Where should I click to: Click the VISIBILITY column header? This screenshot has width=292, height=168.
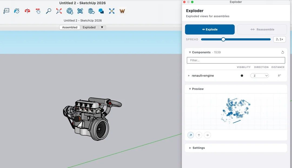coord(244,67)
